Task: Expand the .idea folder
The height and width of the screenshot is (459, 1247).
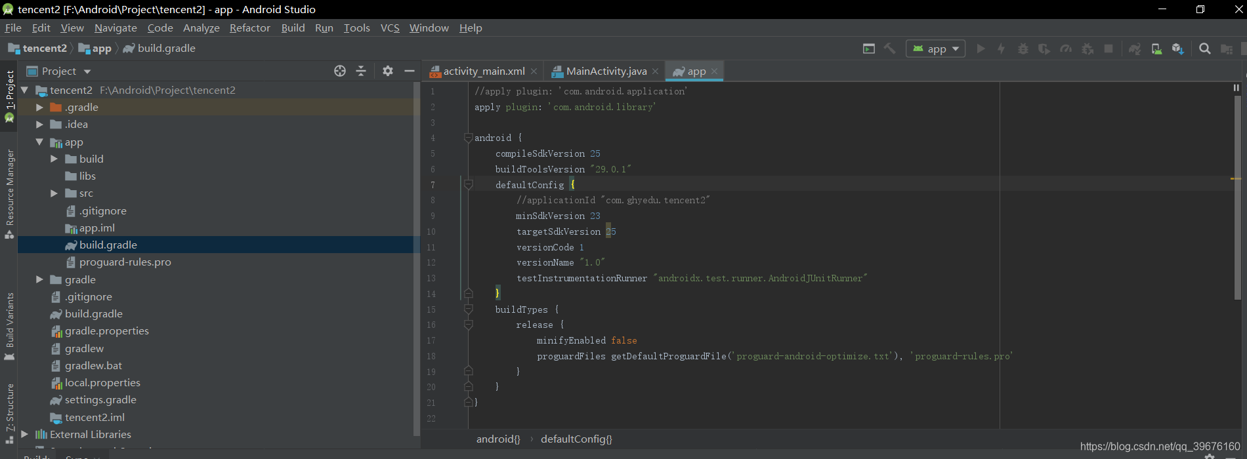Action: pos(39,124)
